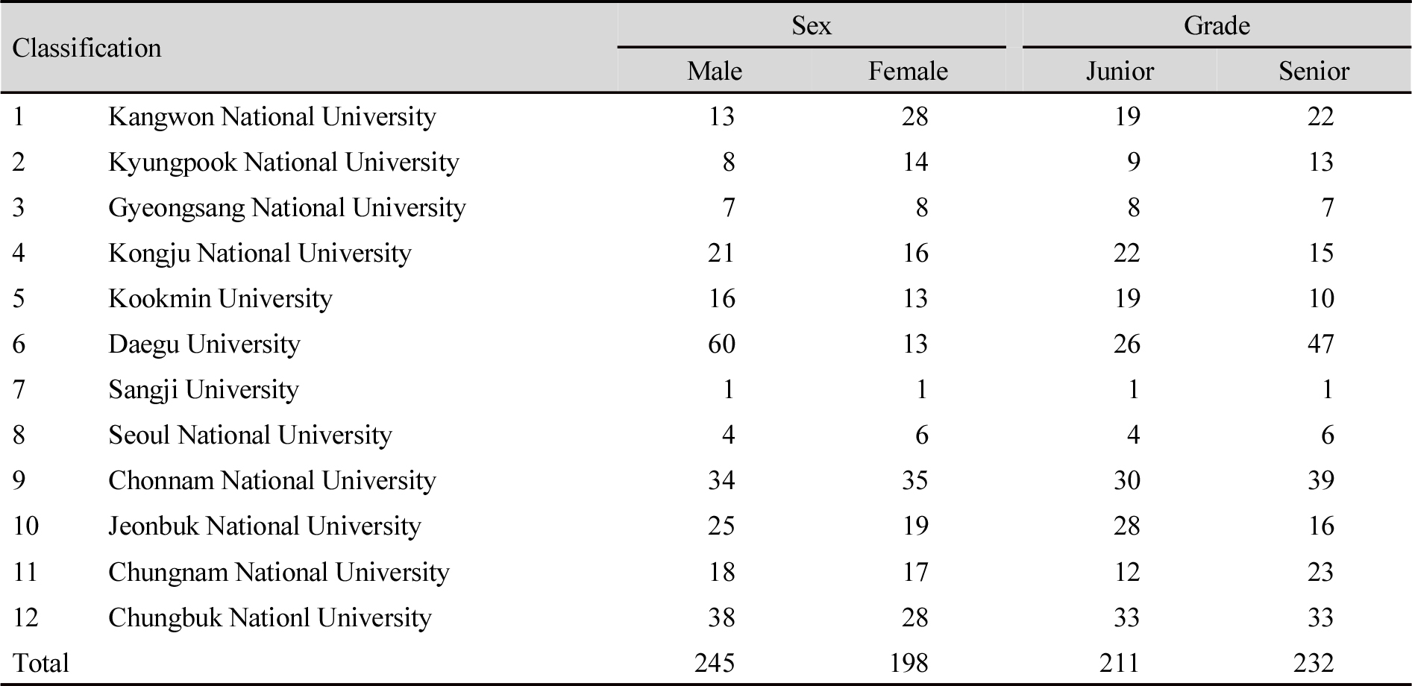The width and height of the screenshot is (1412, 686).
Task: Select Chonnam National University row label
Action: click(x=272, y=481)
